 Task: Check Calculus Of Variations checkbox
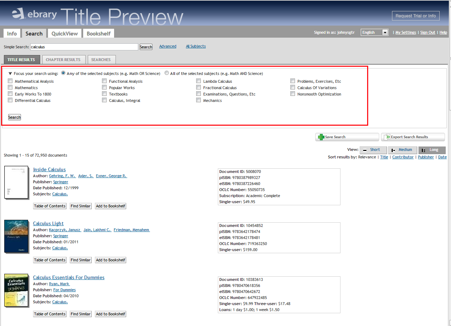coord(293,87)
